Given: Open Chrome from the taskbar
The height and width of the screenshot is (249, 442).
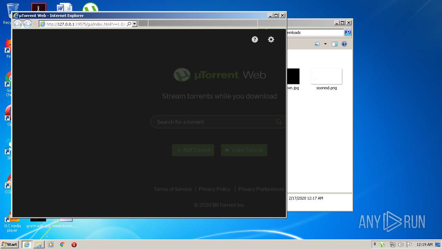Looking at the screenshot, I should tap(63, 245).
